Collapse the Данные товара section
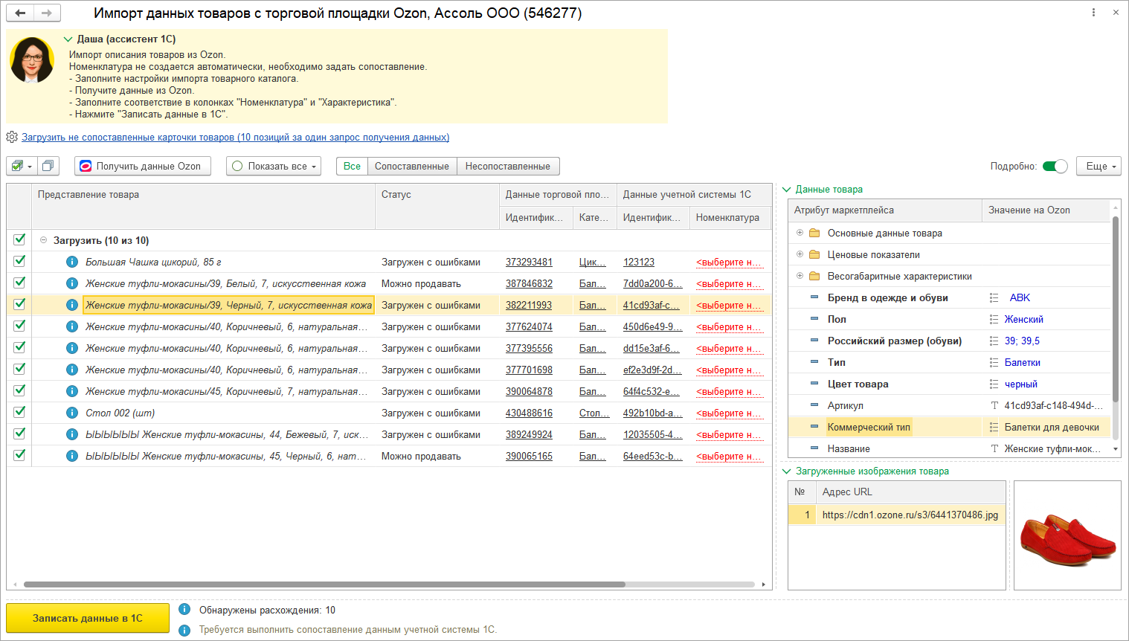The image size is (1129, 641). pyautogui.click(x=786, y=190)
